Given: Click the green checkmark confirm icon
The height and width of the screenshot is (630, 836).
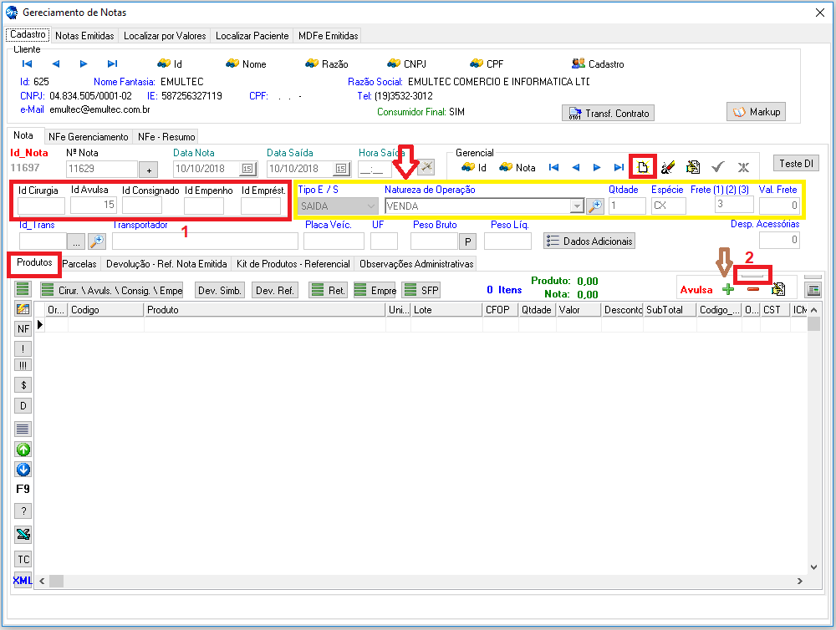Looking at the screenshot, I should (x=717, y=167).
